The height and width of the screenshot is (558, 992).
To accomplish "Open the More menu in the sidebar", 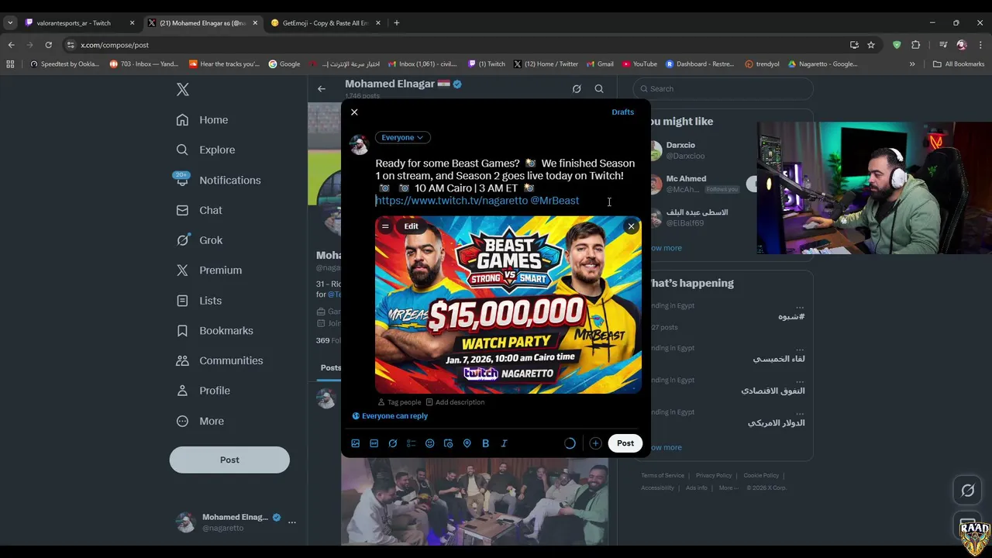I will tap(200, 422).
